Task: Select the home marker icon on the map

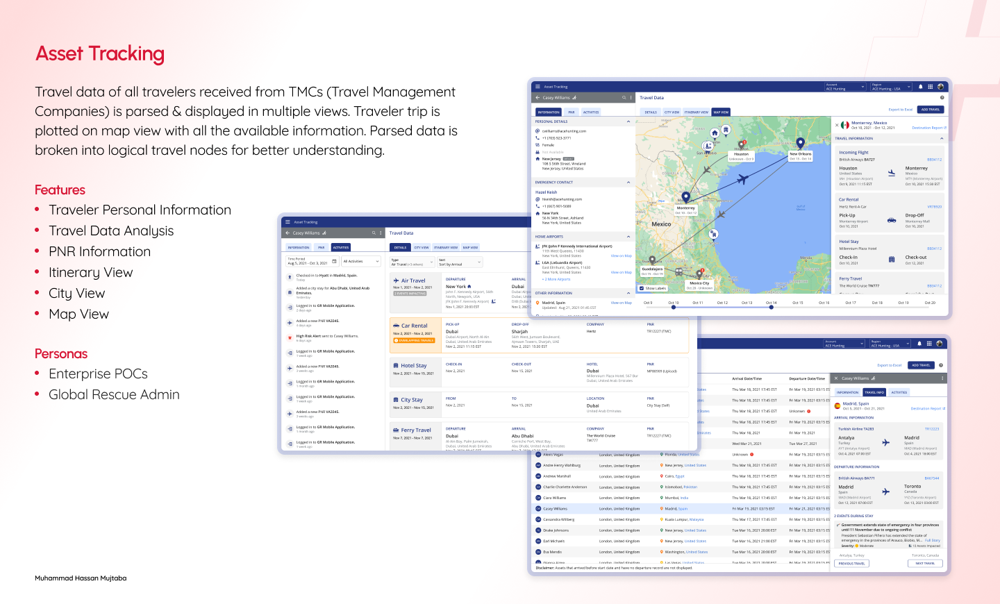Action: pos(715,132)
